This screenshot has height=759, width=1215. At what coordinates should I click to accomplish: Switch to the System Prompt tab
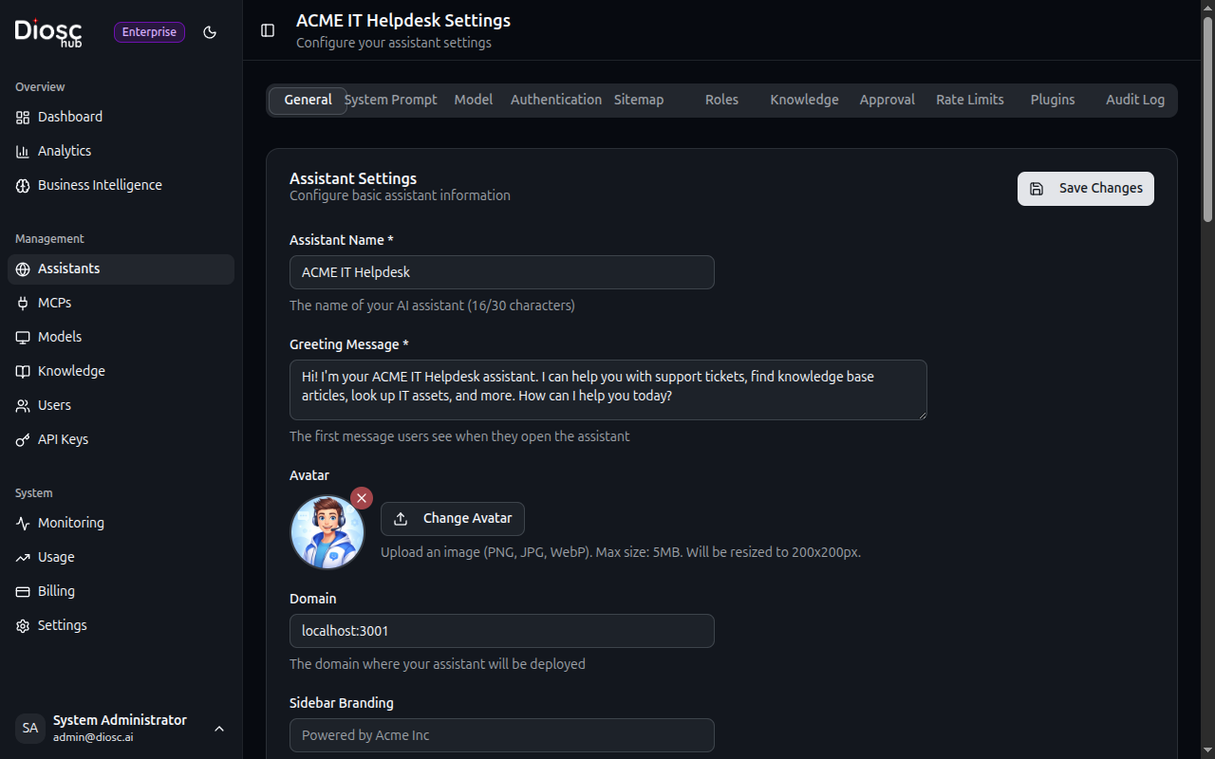coord(391,100)
